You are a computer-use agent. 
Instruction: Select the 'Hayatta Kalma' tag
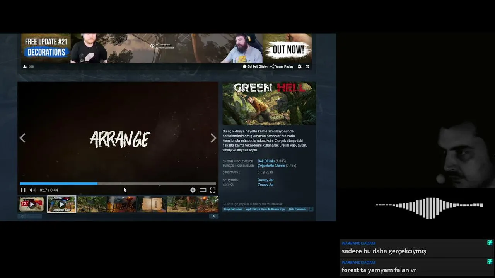(x=233, y=209)
